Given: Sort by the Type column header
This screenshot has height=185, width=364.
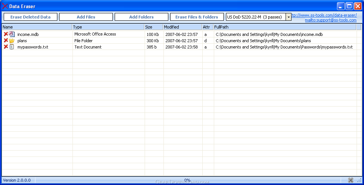Looking at the screenshot, I should click(108, 27).
